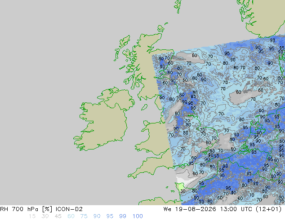Screen dimensions: 285x220
Task: Click the "(12+01)" forecast run text
Action: click(269, 209)
